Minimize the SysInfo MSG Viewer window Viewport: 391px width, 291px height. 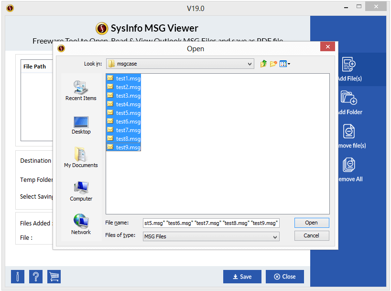(x=346, y=7)
